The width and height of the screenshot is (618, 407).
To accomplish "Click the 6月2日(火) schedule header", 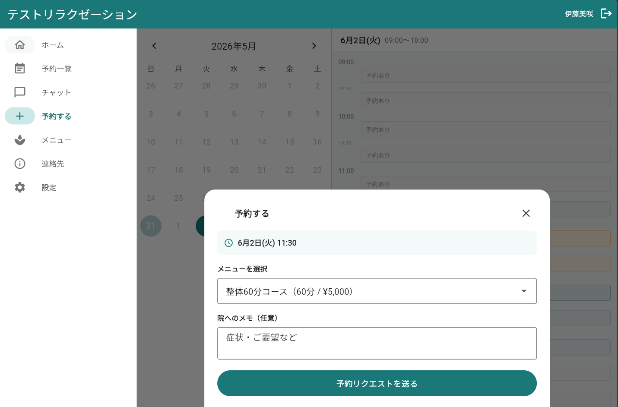I will 360,40.
